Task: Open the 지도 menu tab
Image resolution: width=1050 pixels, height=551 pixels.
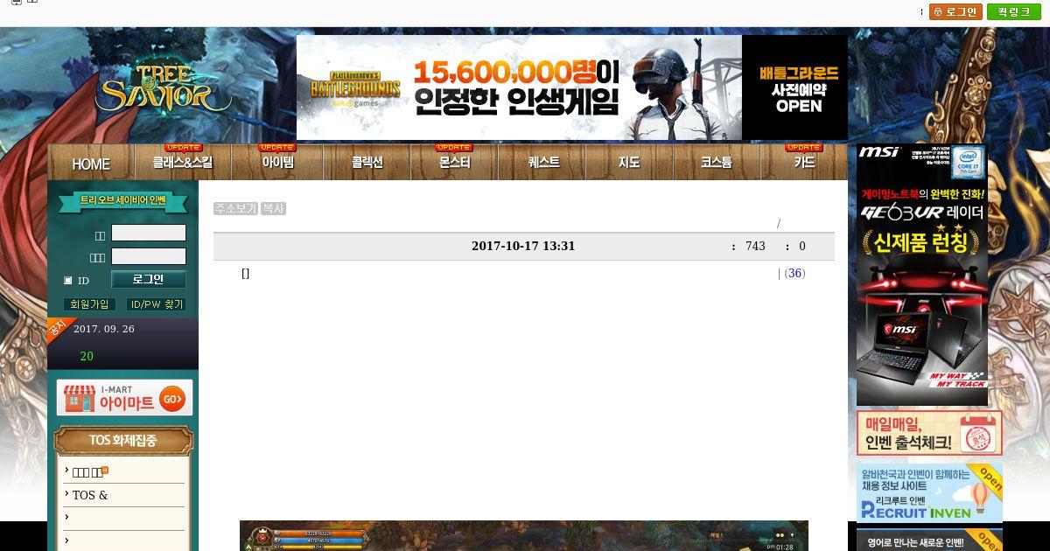Action: (629, 163)
